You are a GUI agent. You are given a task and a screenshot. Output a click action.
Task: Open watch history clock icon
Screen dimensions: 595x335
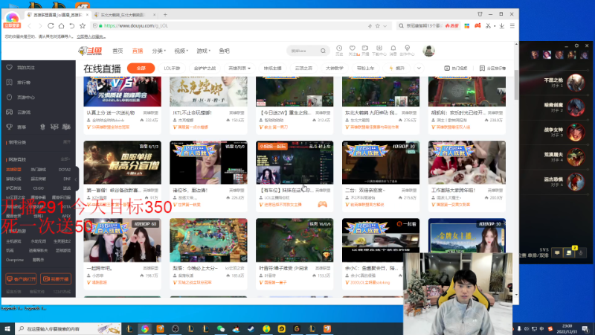(339, 48)
